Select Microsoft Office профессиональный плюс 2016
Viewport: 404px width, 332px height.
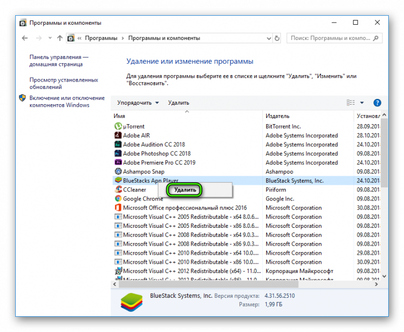185,208
